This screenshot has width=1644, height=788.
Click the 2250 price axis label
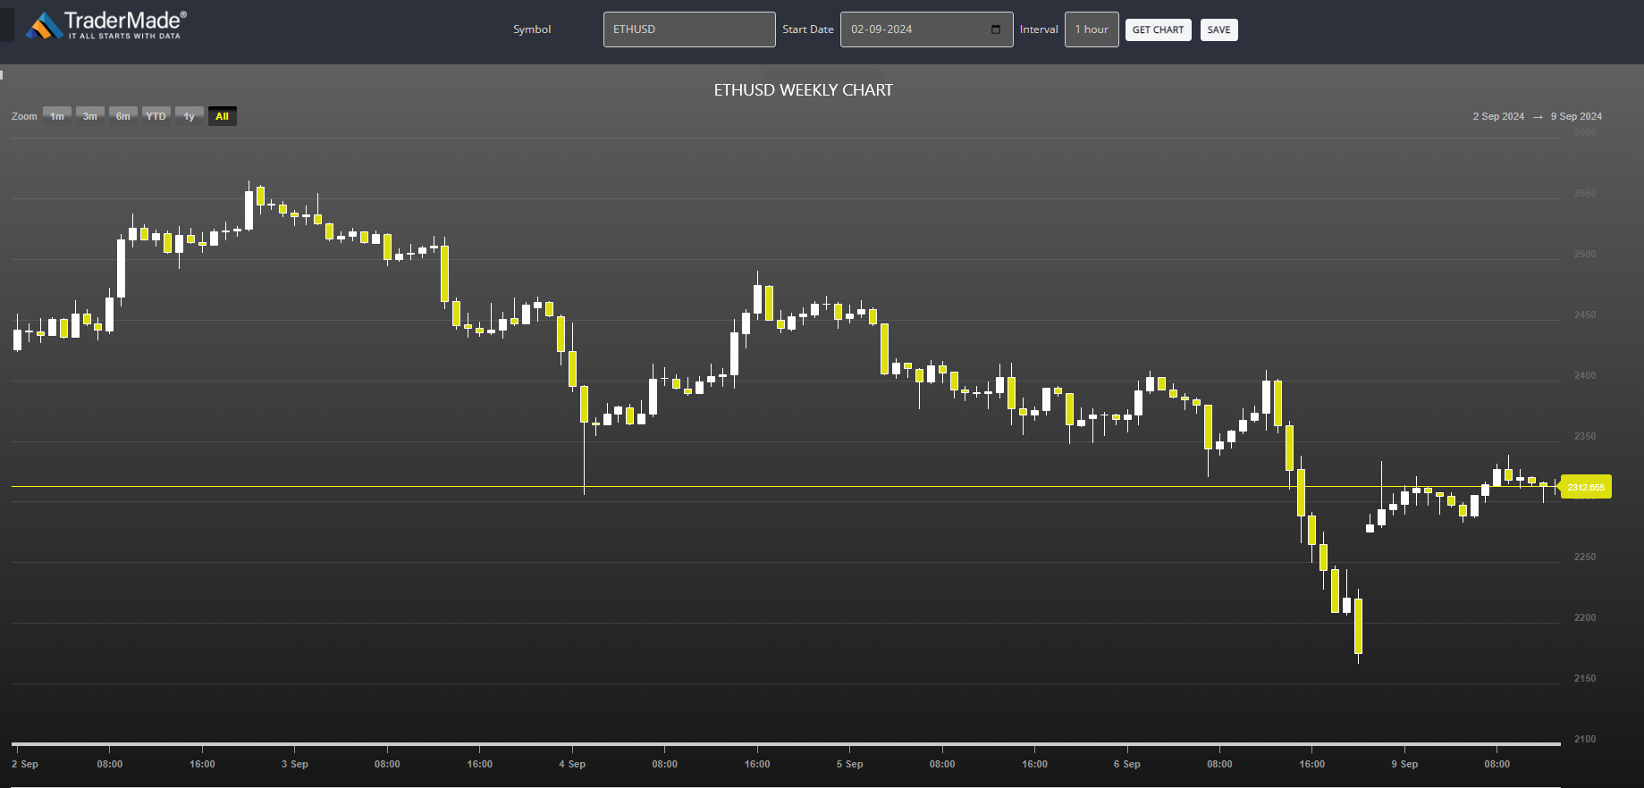pyautogui.click(x=1585, y=557)
